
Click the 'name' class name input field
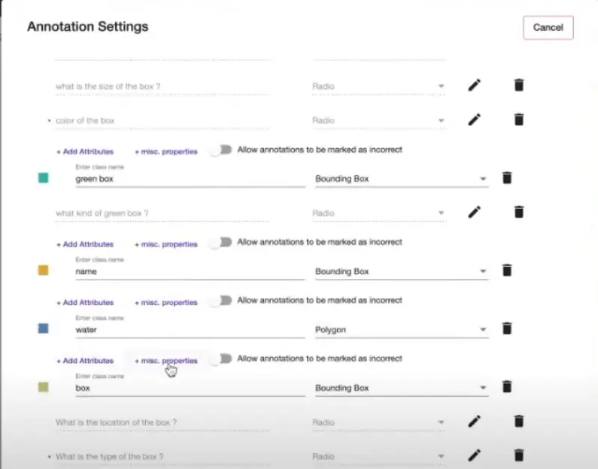pyautogui.click(x=190, y=271)
